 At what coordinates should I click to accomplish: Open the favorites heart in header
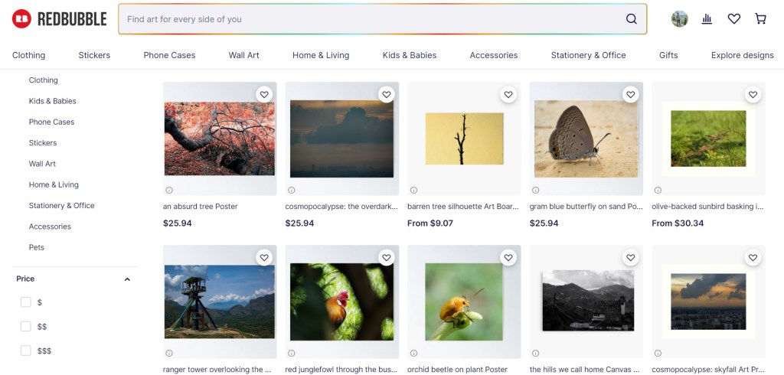point(733,19)
